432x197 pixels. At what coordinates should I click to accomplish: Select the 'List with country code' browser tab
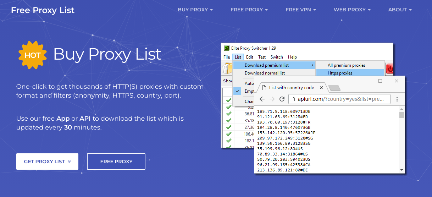[x=292, y=88]
